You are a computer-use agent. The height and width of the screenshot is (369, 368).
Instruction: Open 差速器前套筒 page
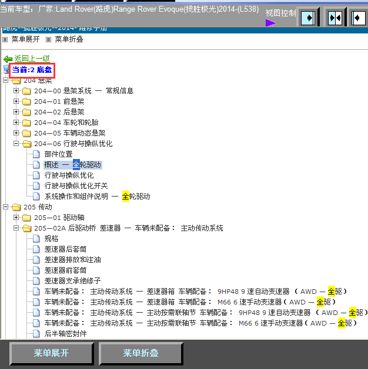65,270
